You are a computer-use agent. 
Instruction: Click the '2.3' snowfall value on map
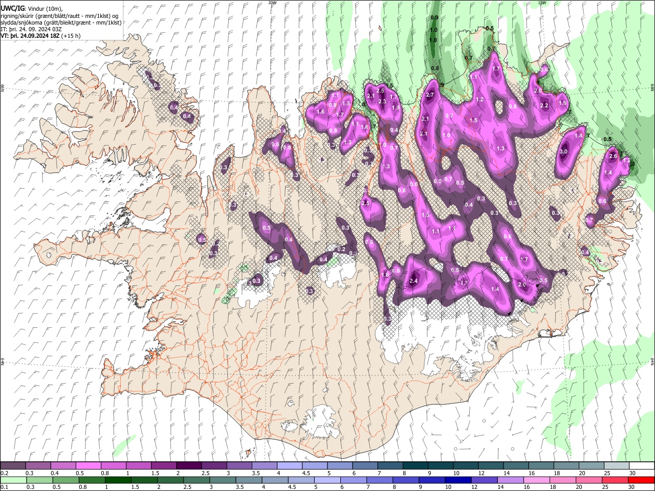tap(382, 102)
